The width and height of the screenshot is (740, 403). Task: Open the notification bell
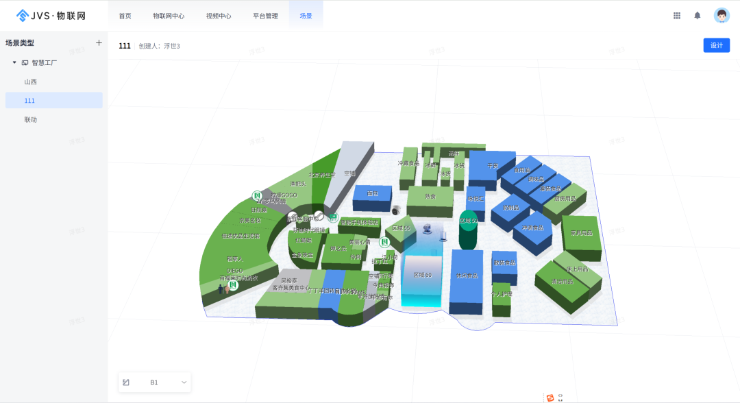697,16
